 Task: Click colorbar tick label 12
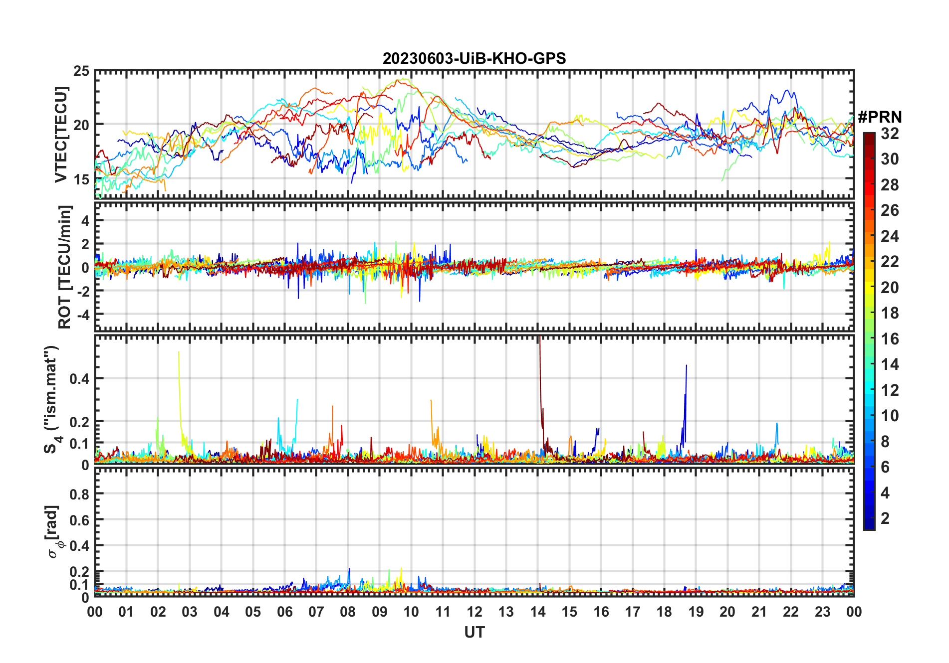point(890,390)
